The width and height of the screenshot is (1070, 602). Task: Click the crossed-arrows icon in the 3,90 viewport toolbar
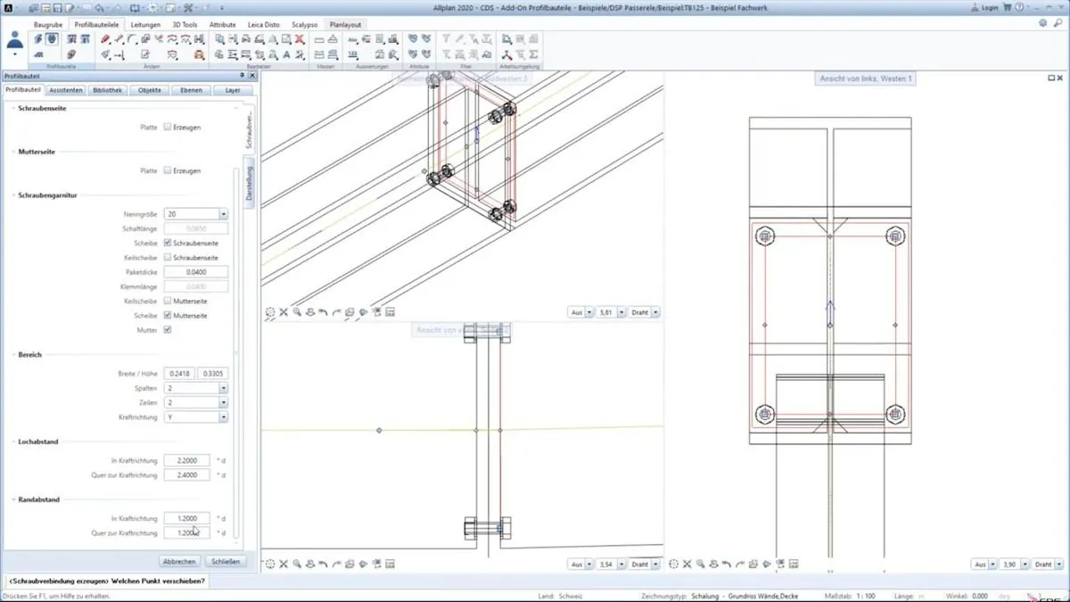click(687, 565)
